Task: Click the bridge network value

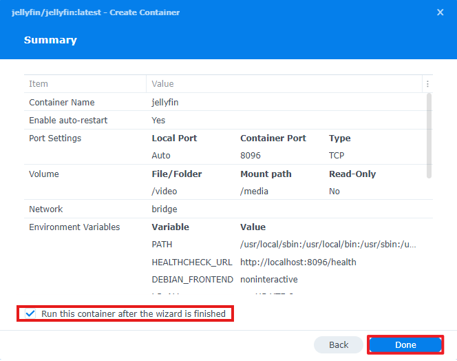Action: click(164, 209)
